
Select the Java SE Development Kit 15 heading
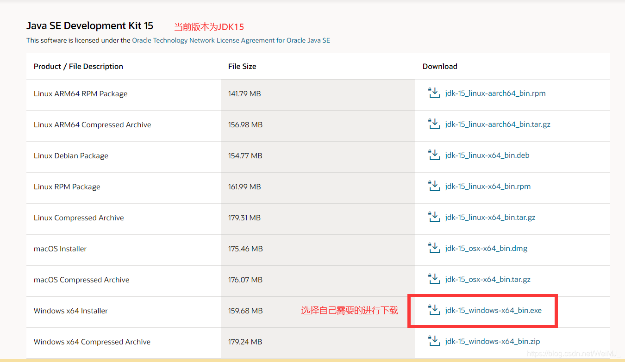tap(90, 25)
